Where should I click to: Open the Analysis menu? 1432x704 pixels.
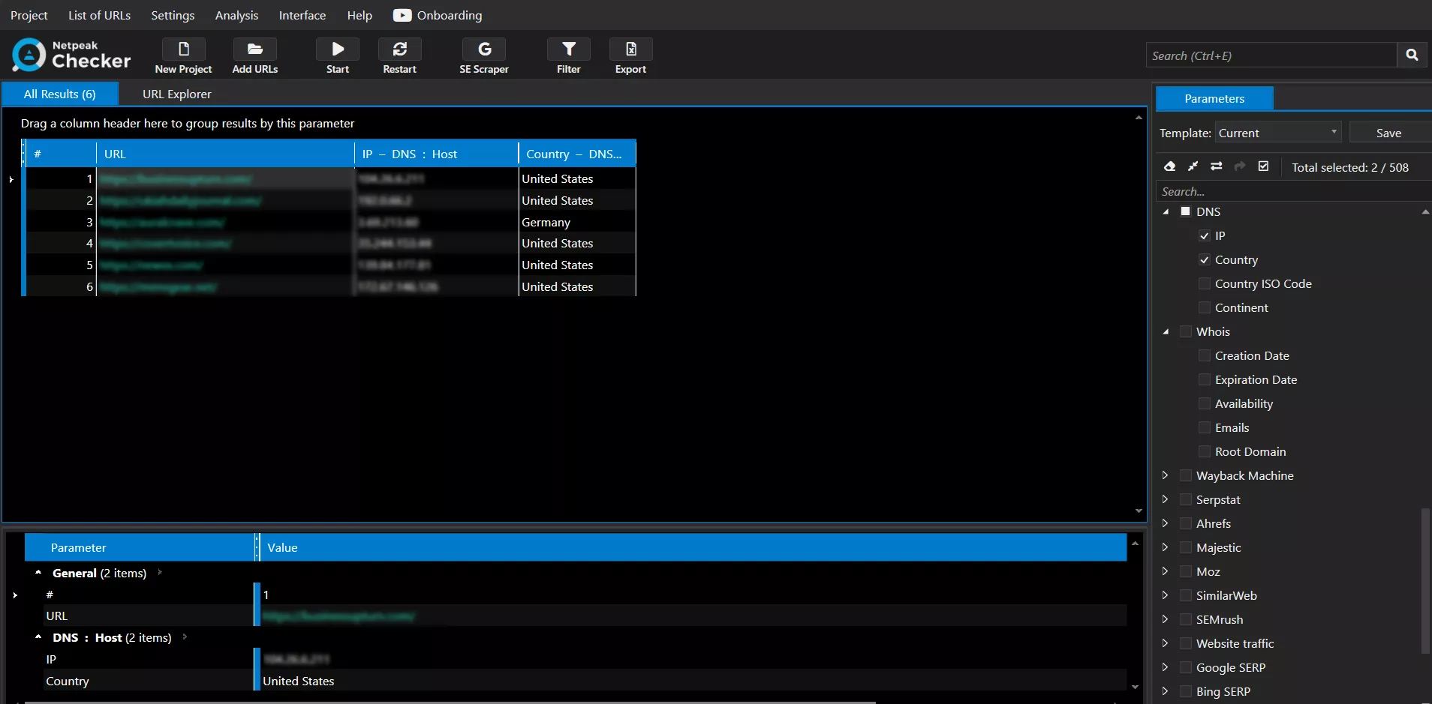(236, 15)
